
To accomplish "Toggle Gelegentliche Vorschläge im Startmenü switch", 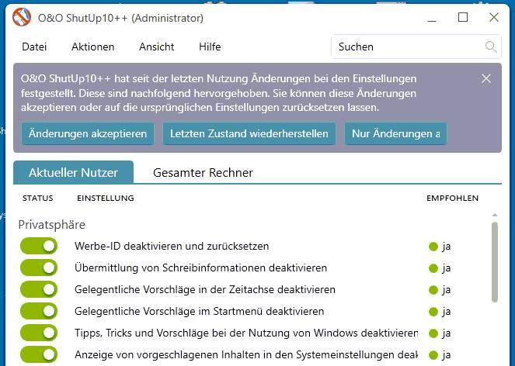I will [x=39, y=311].
